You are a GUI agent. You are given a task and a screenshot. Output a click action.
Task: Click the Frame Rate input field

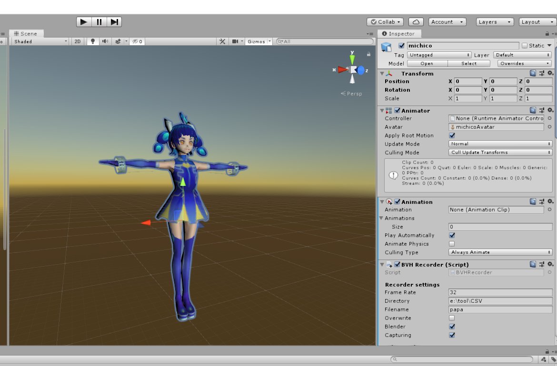(500, 292)
